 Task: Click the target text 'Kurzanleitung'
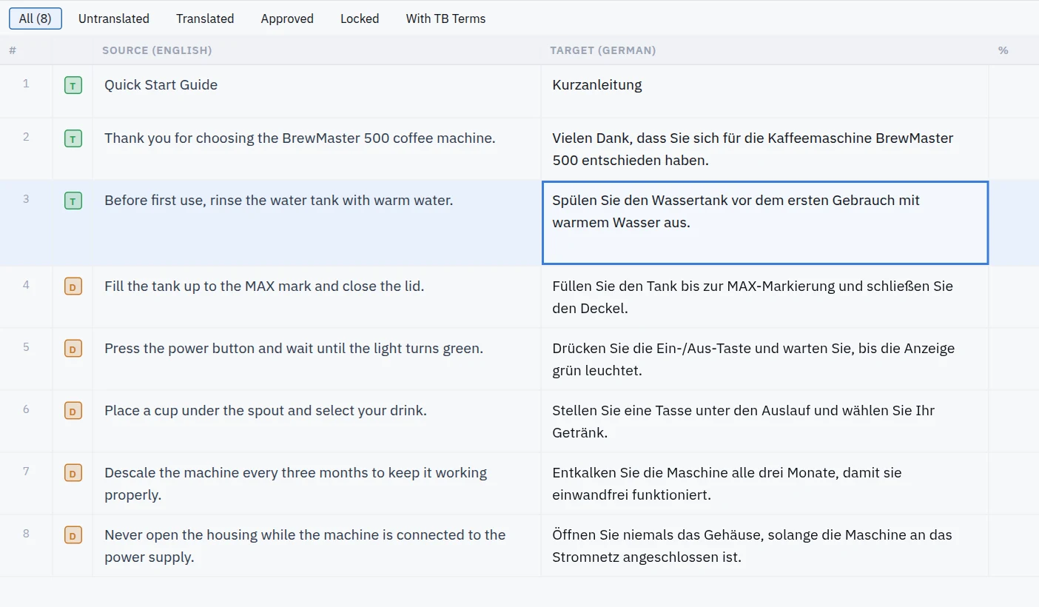point(597,84)
